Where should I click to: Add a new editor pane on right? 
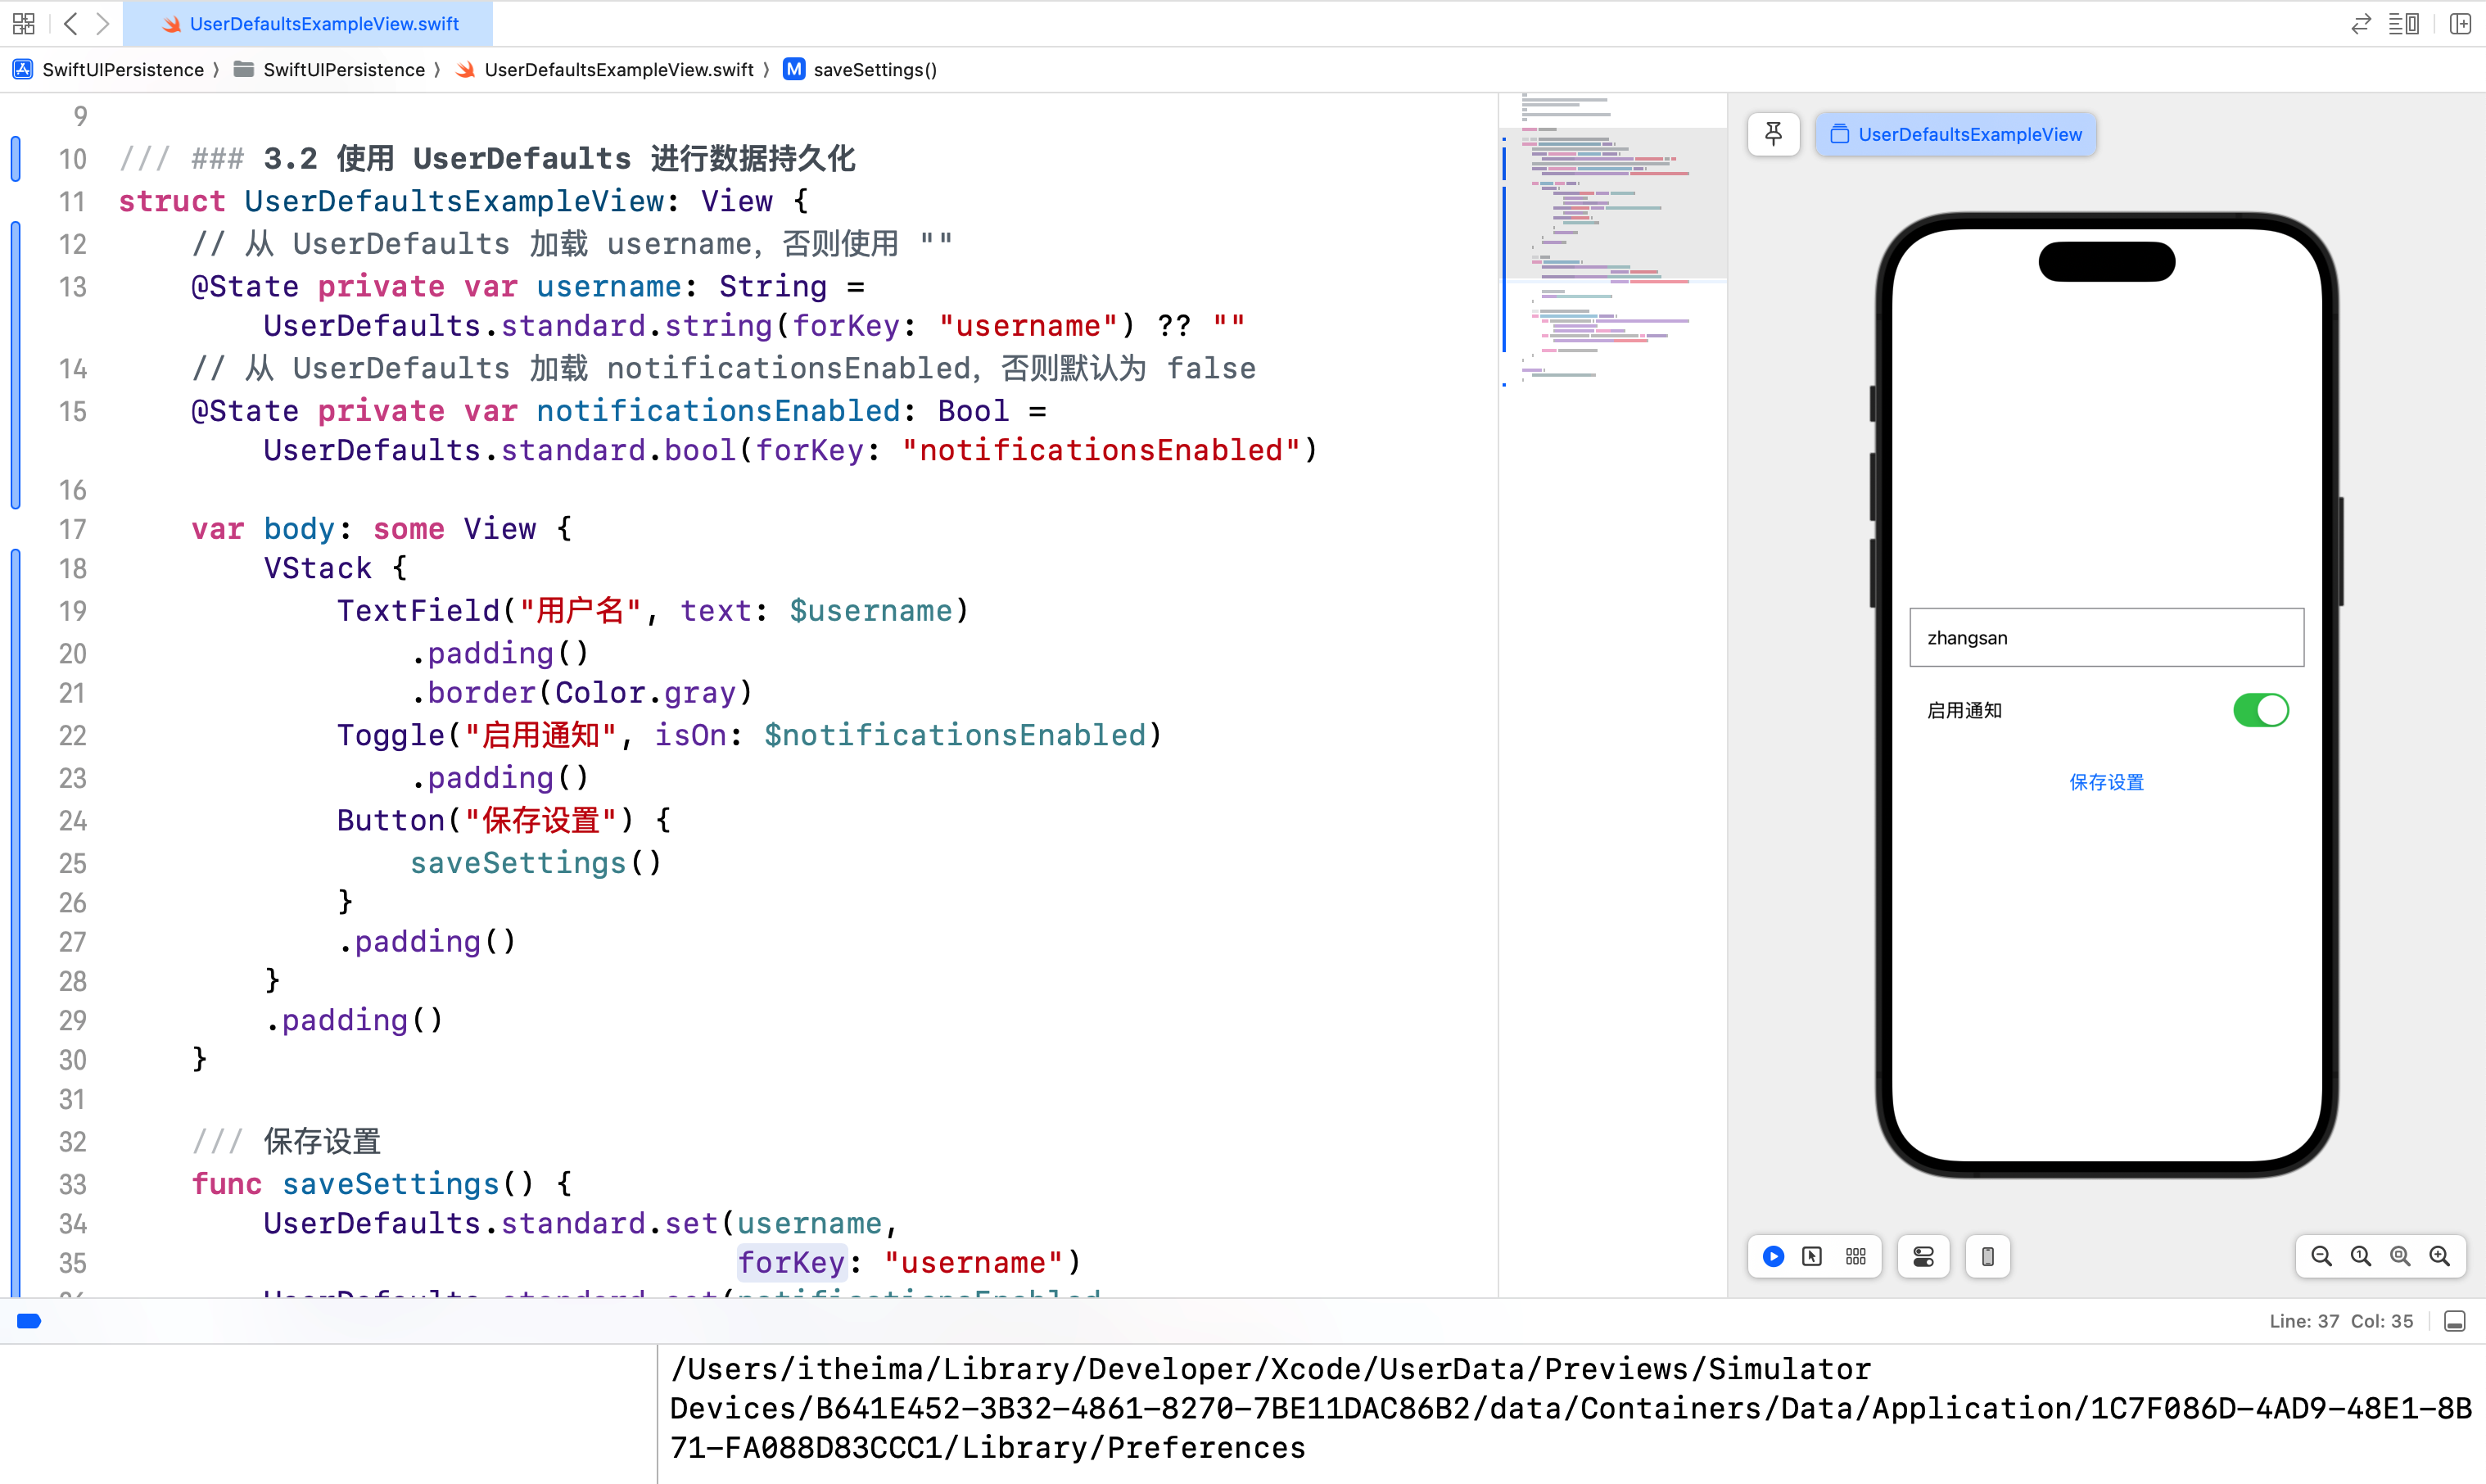[2460, 23]
